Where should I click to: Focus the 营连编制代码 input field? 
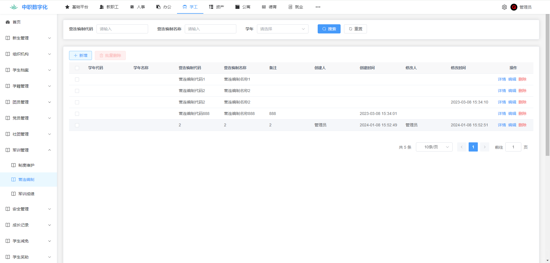pyautogui.click(x=122, y=29)
